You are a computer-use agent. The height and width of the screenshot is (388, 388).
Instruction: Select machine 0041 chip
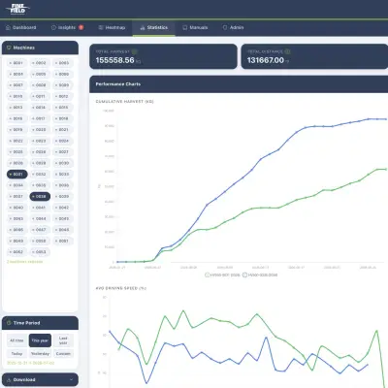tap(40, 208)
